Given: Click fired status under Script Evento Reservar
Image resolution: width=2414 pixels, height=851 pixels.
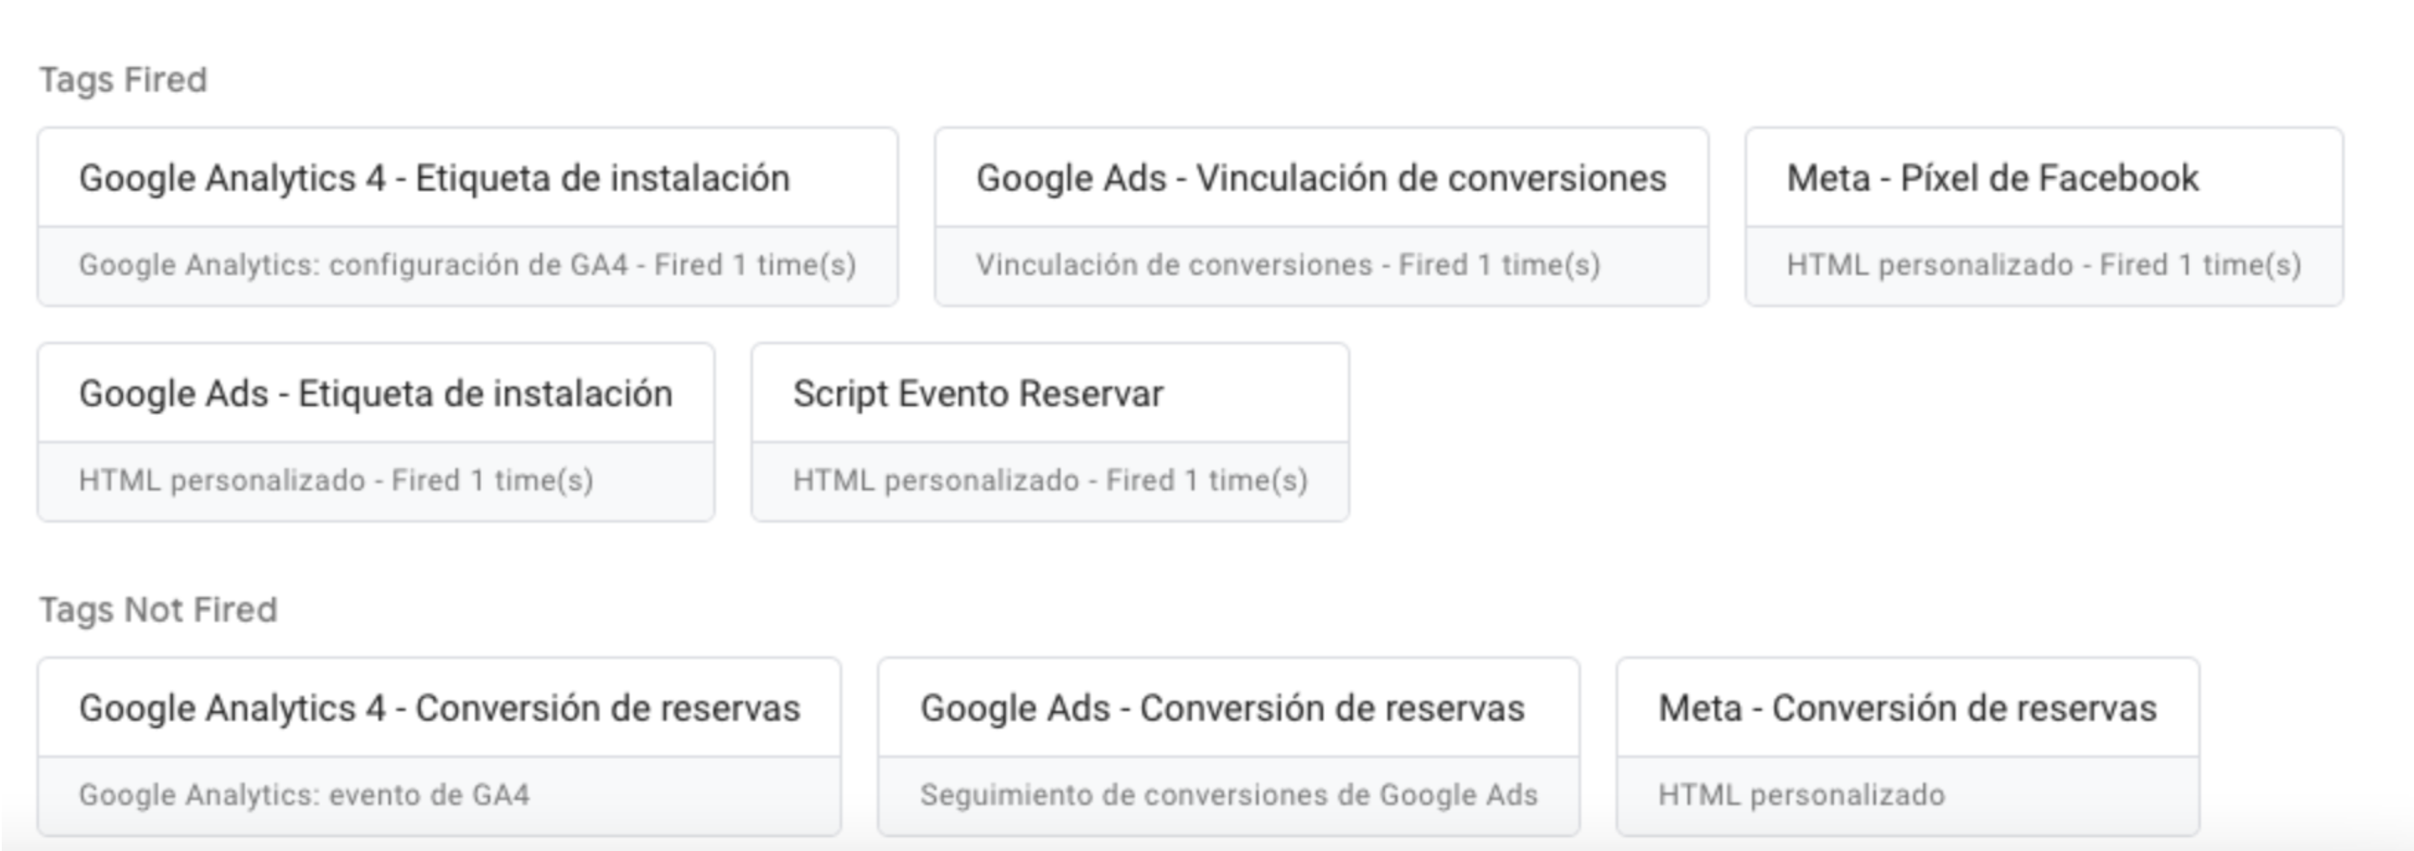Looking at the screenshot, I should click(x=1050, y=480).
